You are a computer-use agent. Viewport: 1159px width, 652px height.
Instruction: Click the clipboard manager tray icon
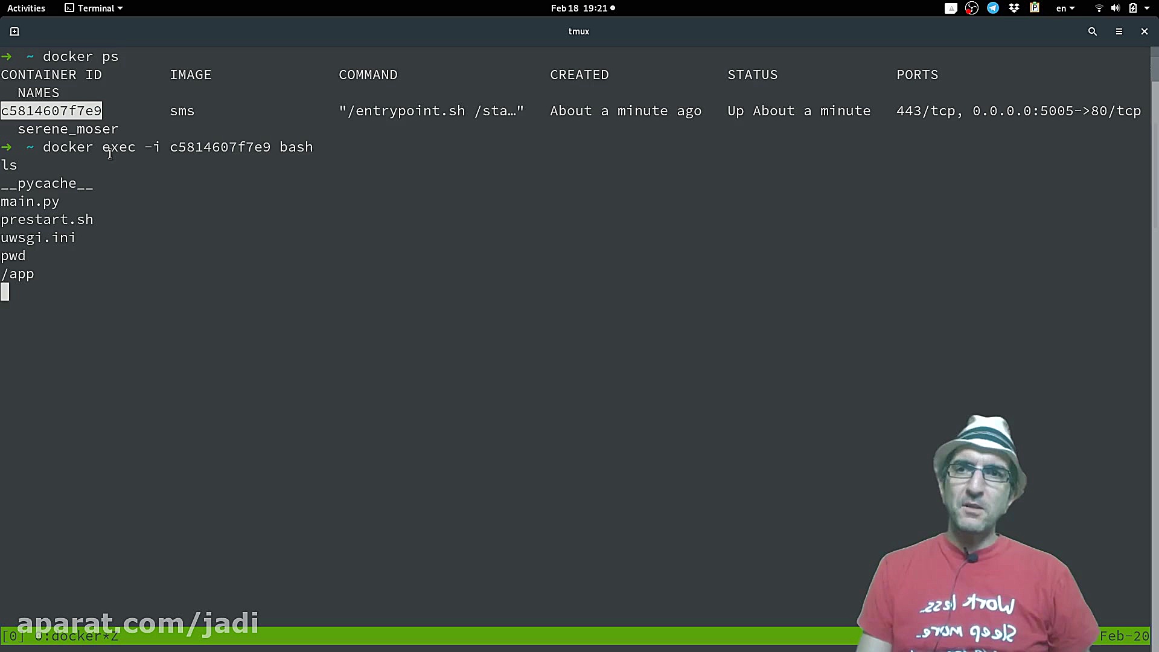click(1035, 8)
